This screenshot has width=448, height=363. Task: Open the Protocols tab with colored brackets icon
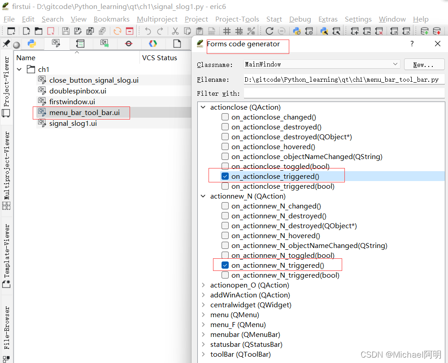pyautogui.click(x=153, y=44)
